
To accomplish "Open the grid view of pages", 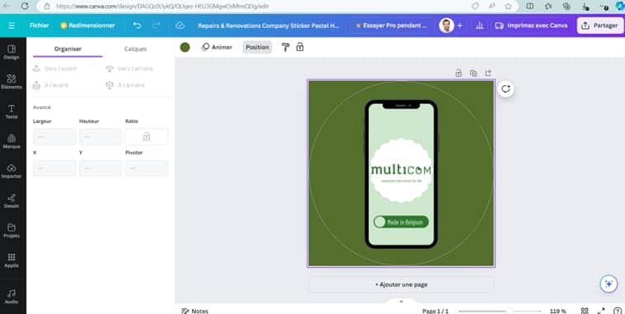I will coord(584,311).
